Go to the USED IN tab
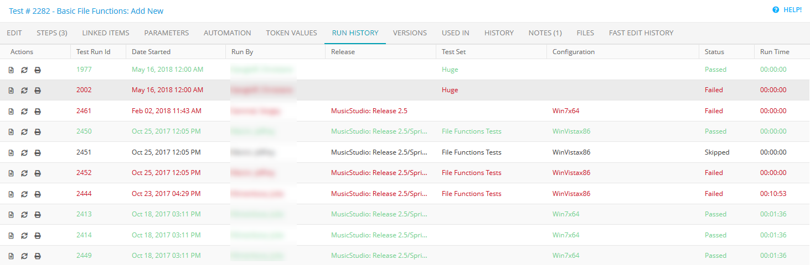The image size is (810, 265). pyautogui.click(x=456, y=33)
